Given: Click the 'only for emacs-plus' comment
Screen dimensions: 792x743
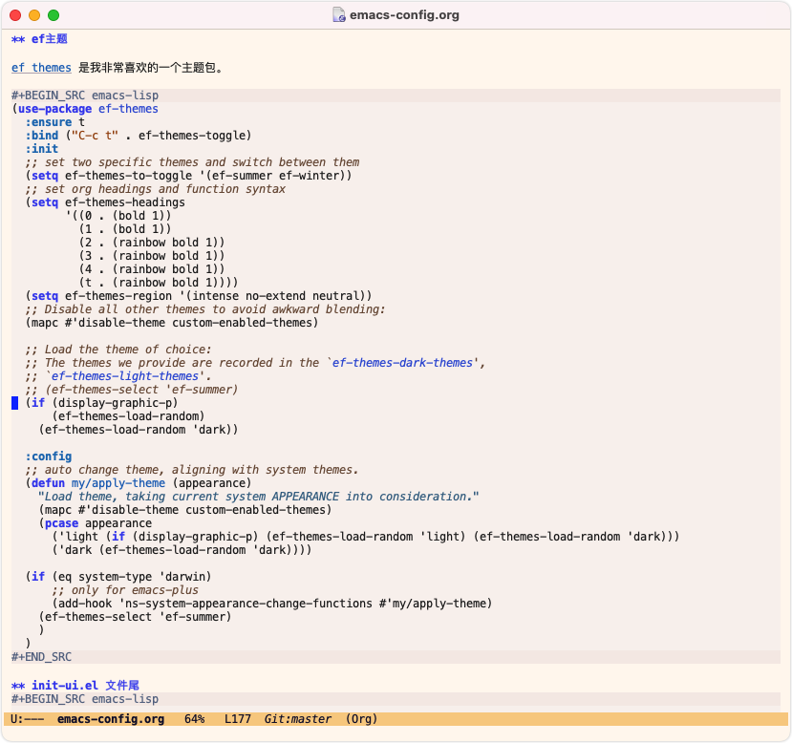Looking at the screenshot, I should click(125, 590).
